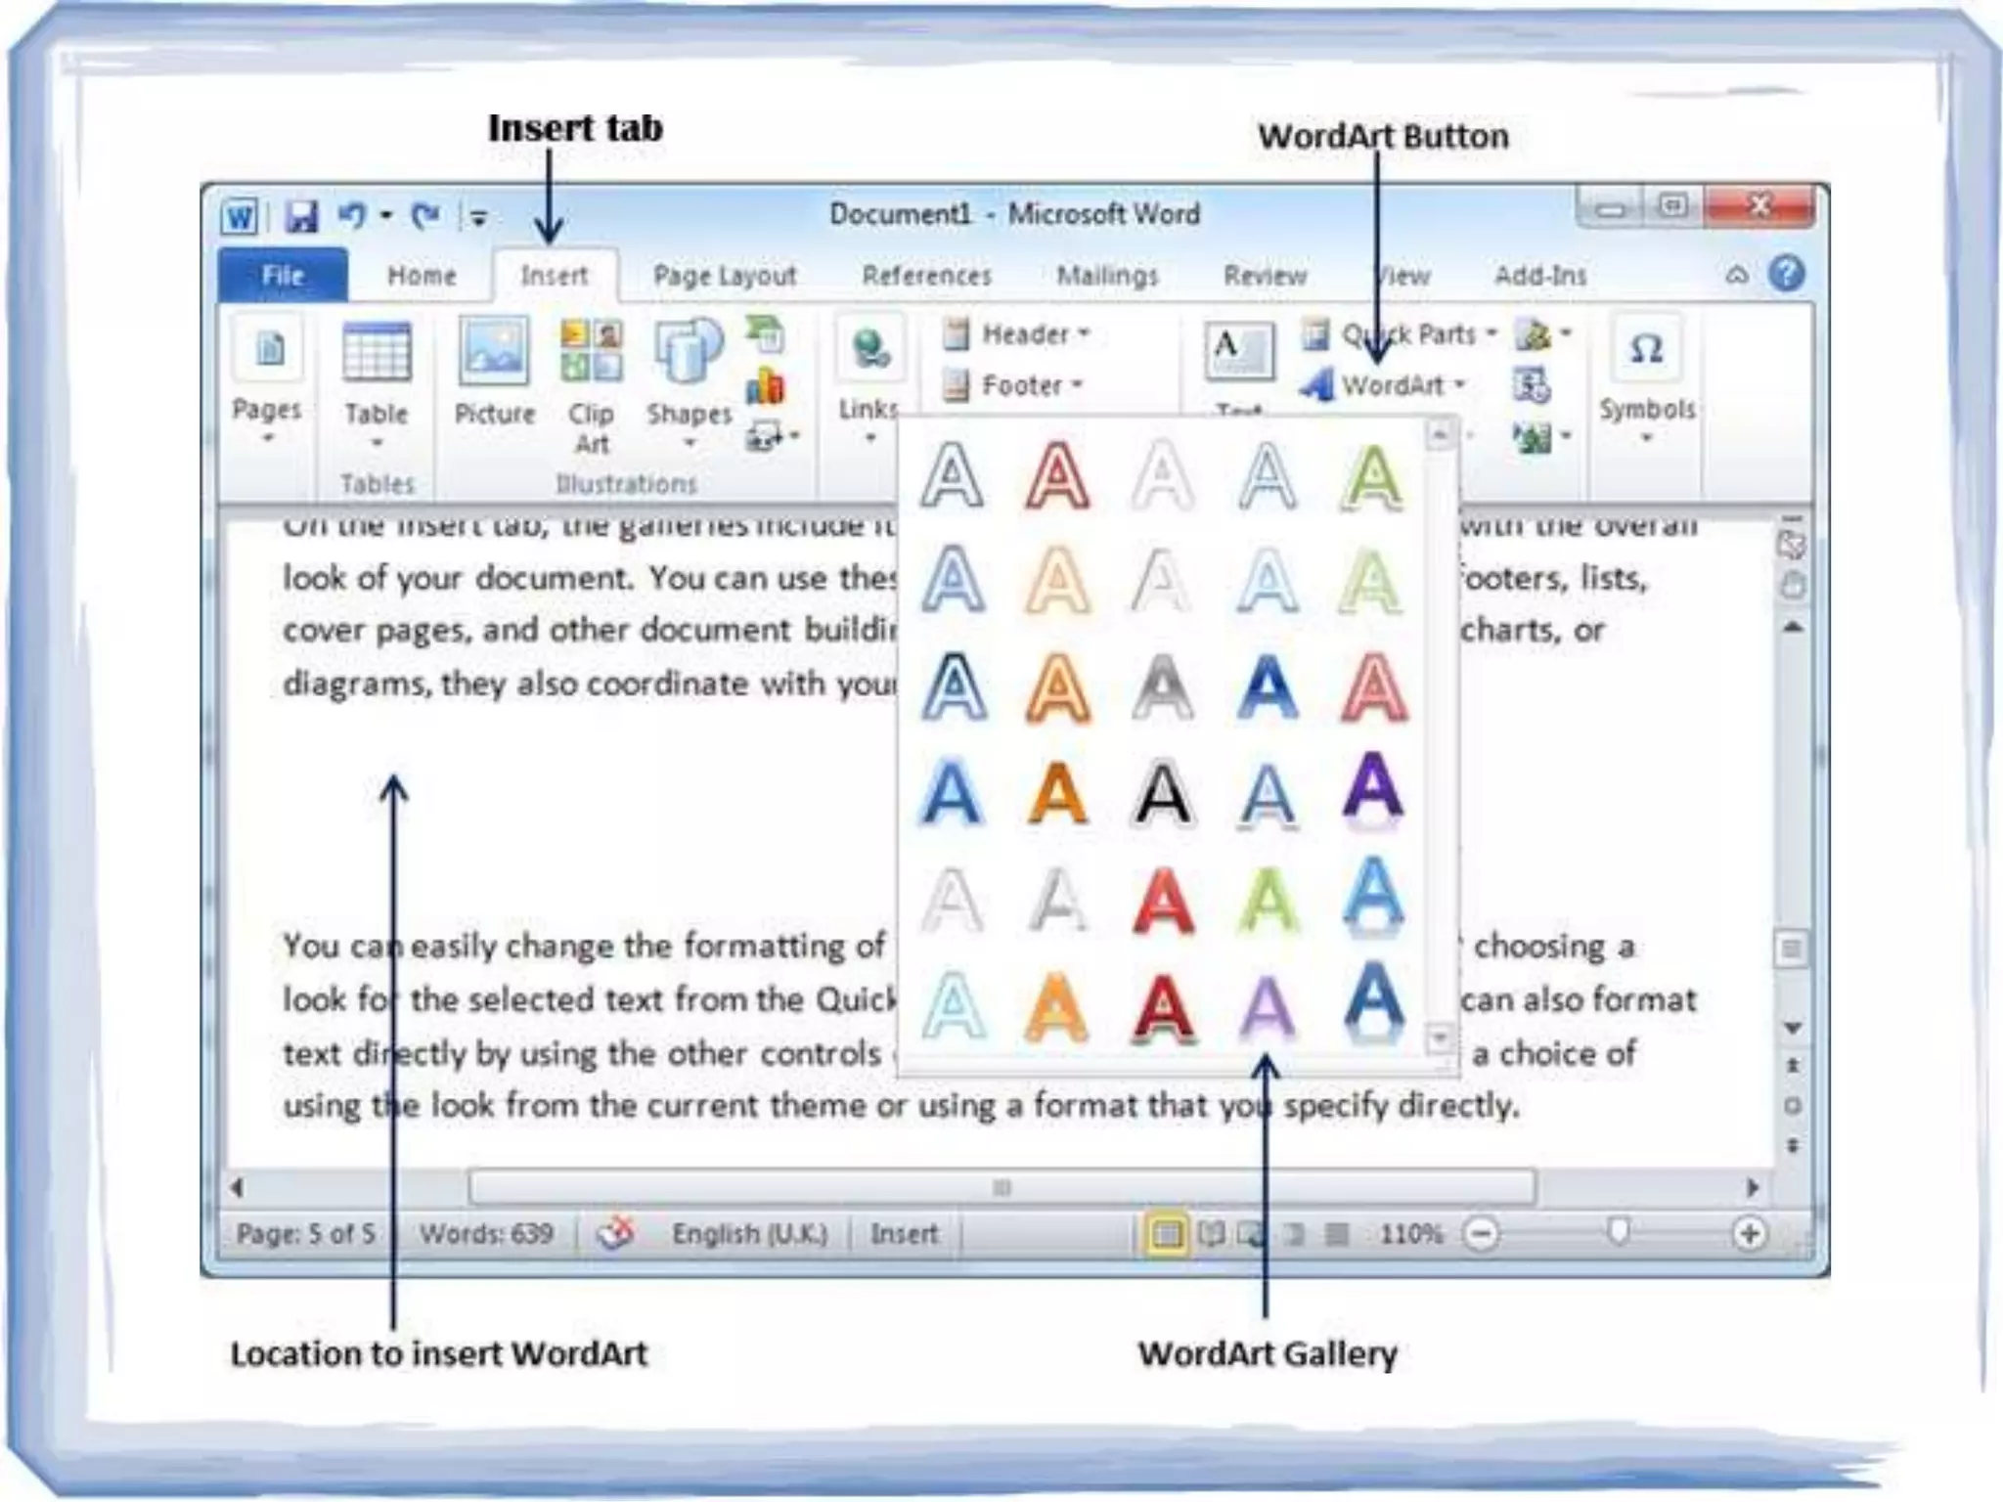Switch to the References tab
The image size is (2003, 1502).
(x=926, y=276)
